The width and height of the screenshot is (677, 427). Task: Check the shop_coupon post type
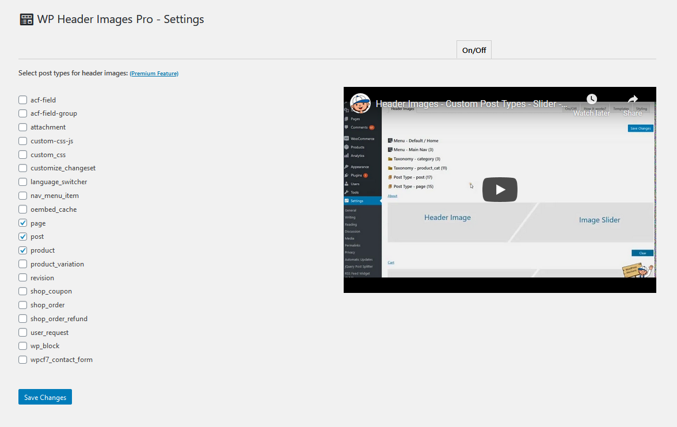[23, 291]
